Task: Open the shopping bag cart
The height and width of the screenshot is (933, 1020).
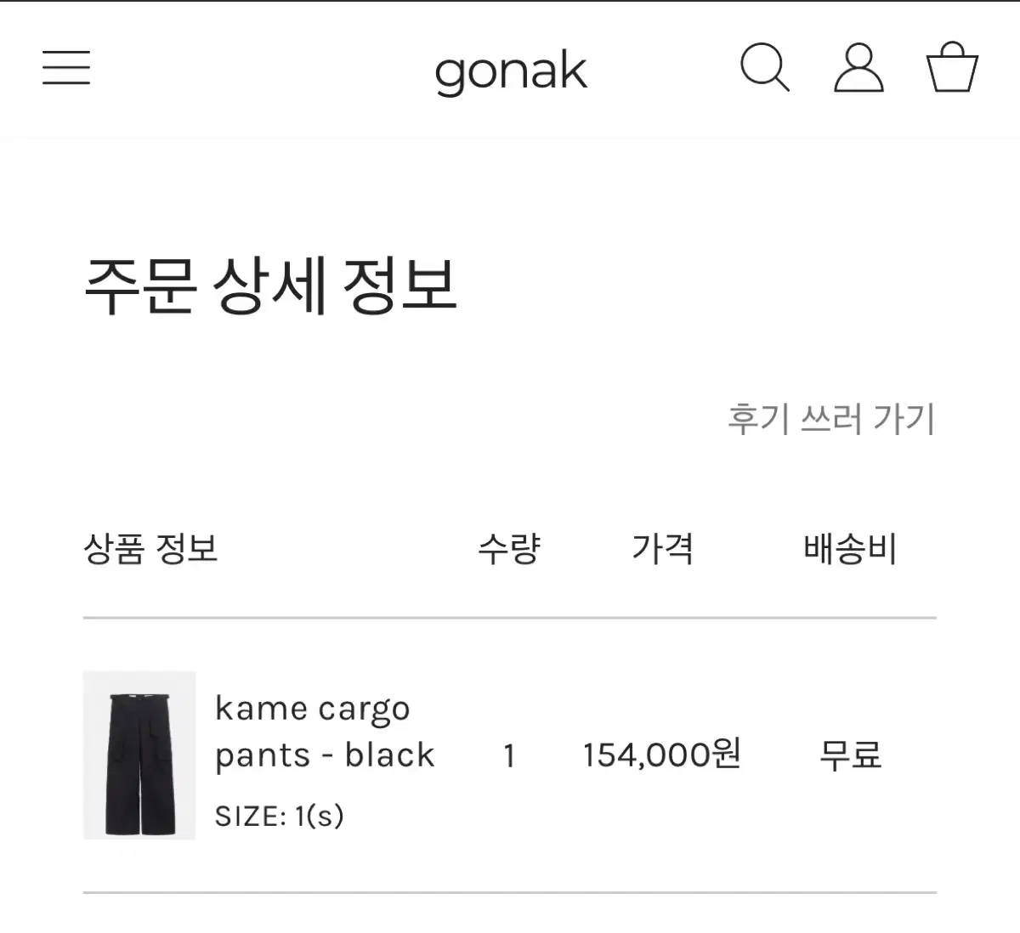Action: click(951, 67)
